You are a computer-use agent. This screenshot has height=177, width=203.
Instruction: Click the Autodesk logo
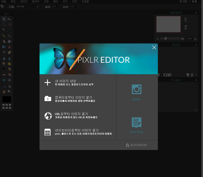pyautogui.click(x=137, y=145)
